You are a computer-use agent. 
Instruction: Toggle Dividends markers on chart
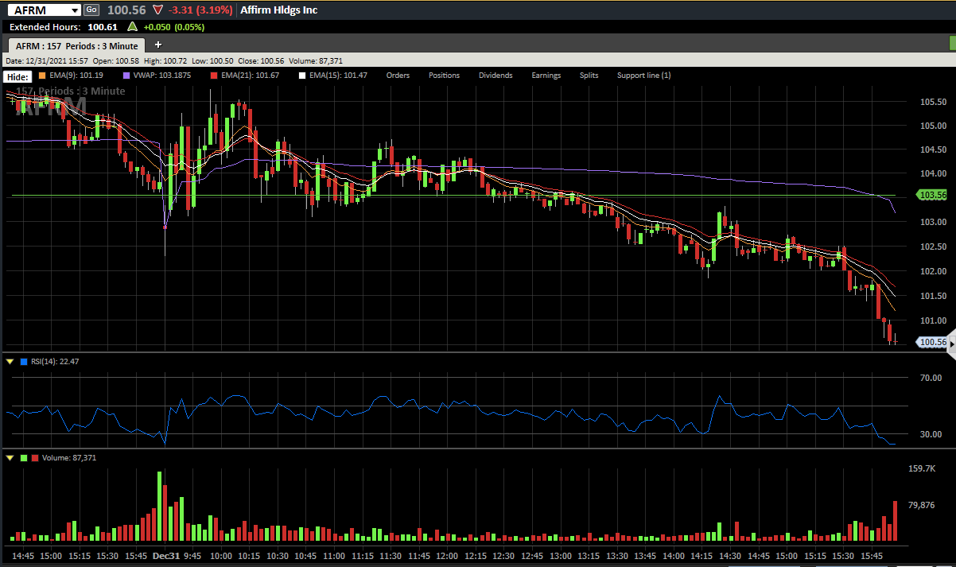[x=495, y=76]
